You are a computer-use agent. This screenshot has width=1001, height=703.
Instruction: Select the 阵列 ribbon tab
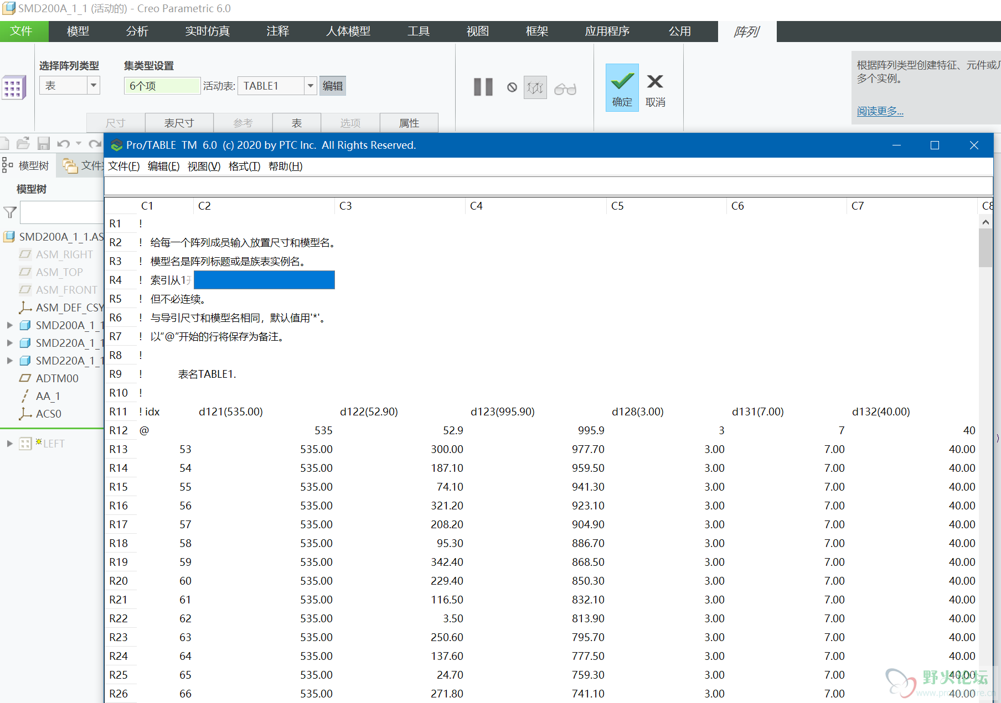point(746,32)
